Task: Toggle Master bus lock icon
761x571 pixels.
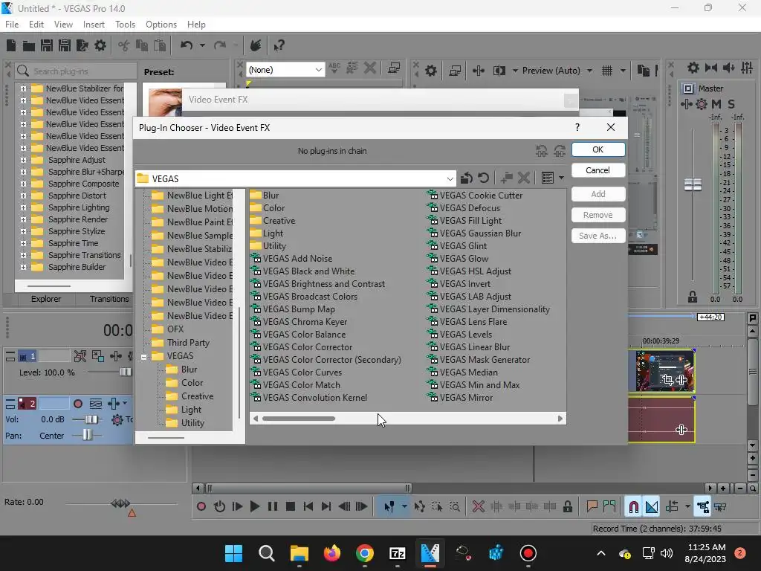Action: point(693,297)
